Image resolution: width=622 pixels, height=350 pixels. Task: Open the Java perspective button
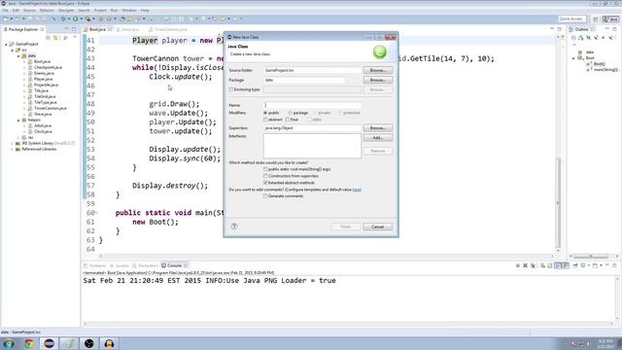611,18
